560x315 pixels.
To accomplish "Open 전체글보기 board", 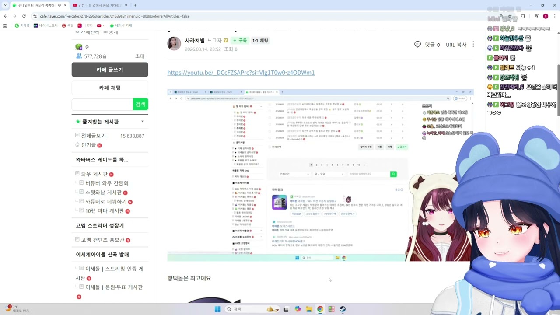I will click(93, 136).
